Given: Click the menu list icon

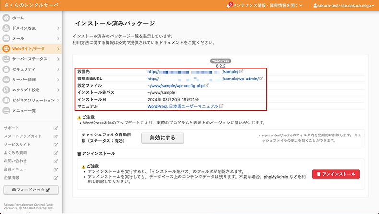Looking at the screenshot, I should (x=6, y=111).
